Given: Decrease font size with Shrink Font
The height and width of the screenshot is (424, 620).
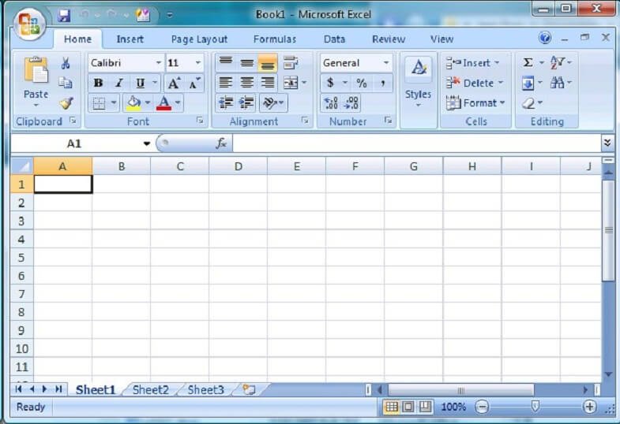Looking at the screenshot, I should 194,83.
